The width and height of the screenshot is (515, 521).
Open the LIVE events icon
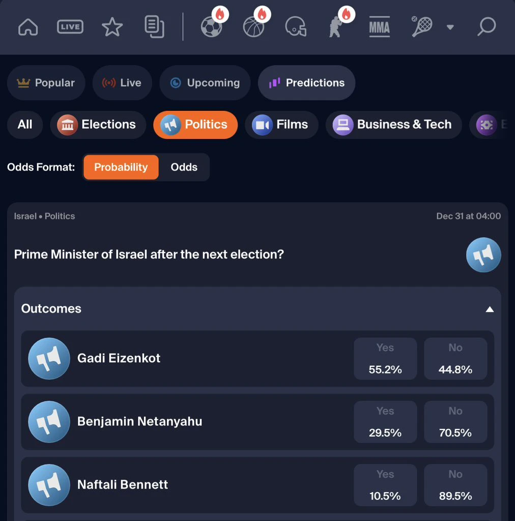click(x=70, y=27)
